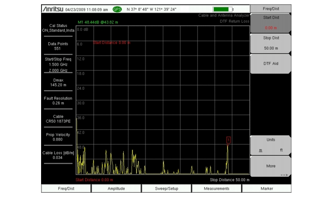Click the red Start Distance label below graph
Screen dimensions: 333x197
pos(94,180)
